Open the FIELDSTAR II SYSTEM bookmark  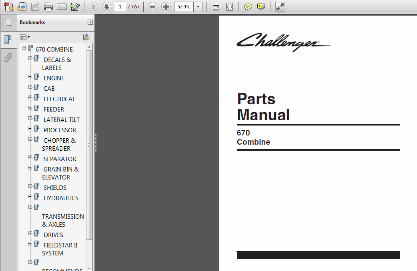[x=60, y=249]
